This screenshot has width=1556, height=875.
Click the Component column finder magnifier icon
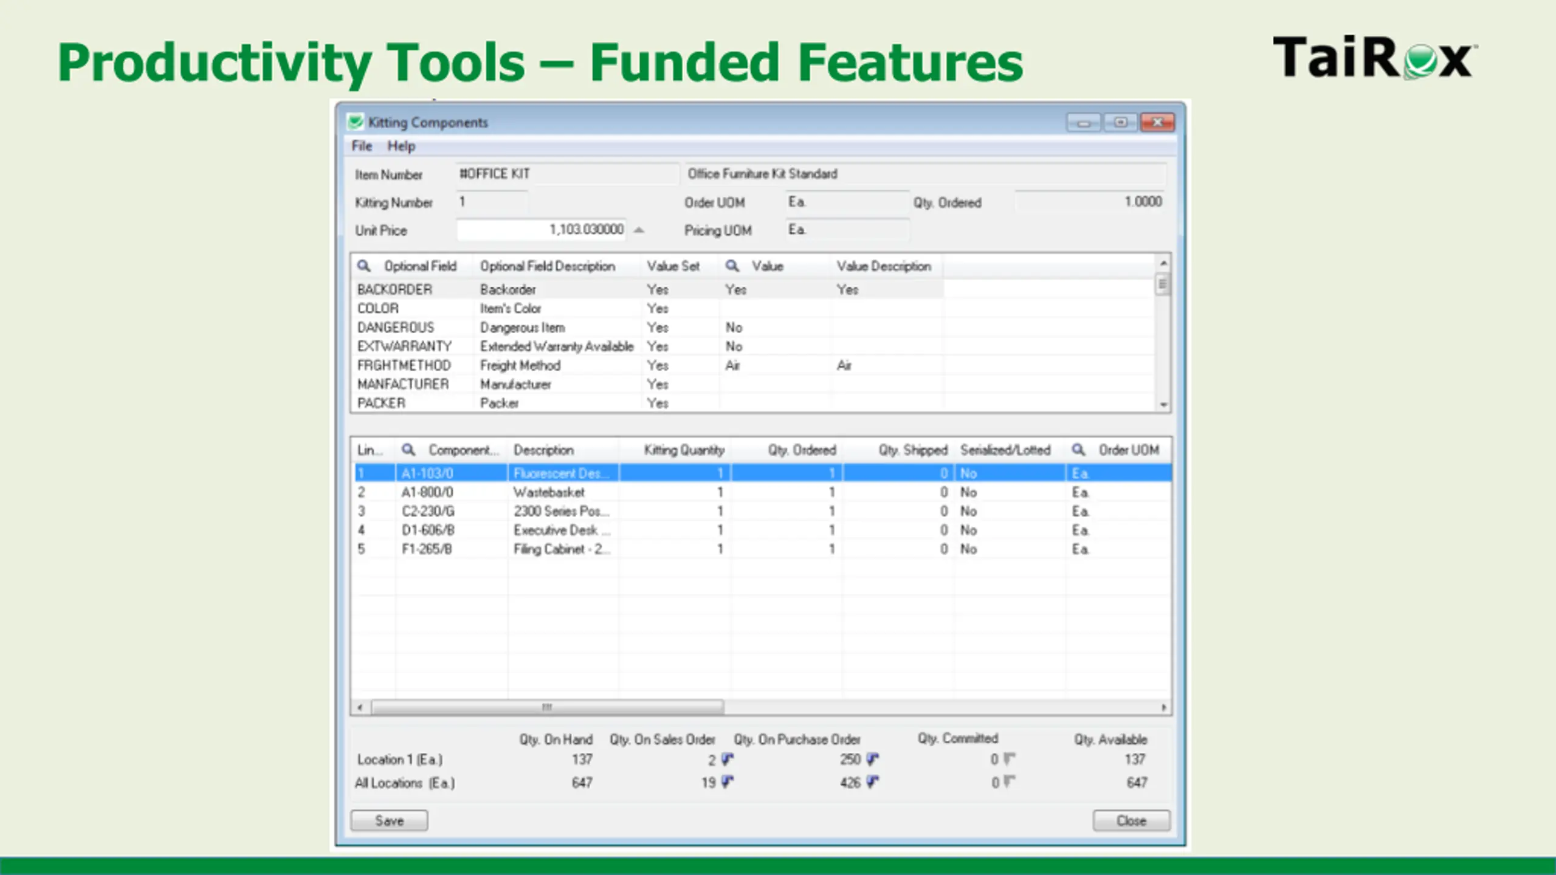pos(408,450)
